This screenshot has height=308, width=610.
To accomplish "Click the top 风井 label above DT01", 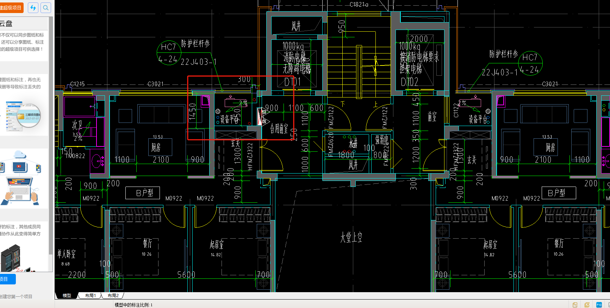I will 296,26.
